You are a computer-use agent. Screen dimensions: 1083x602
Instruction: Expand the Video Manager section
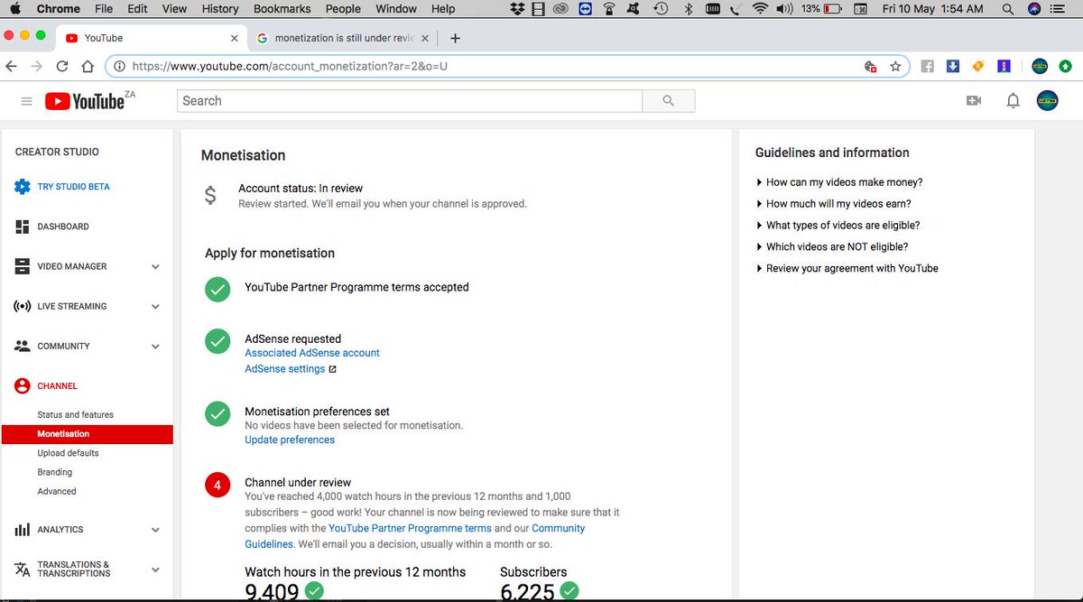coord(155,267)
